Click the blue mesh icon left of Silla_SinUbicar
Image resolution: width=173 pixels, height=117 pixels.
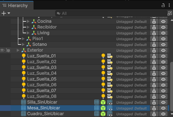tap(23, 102)
